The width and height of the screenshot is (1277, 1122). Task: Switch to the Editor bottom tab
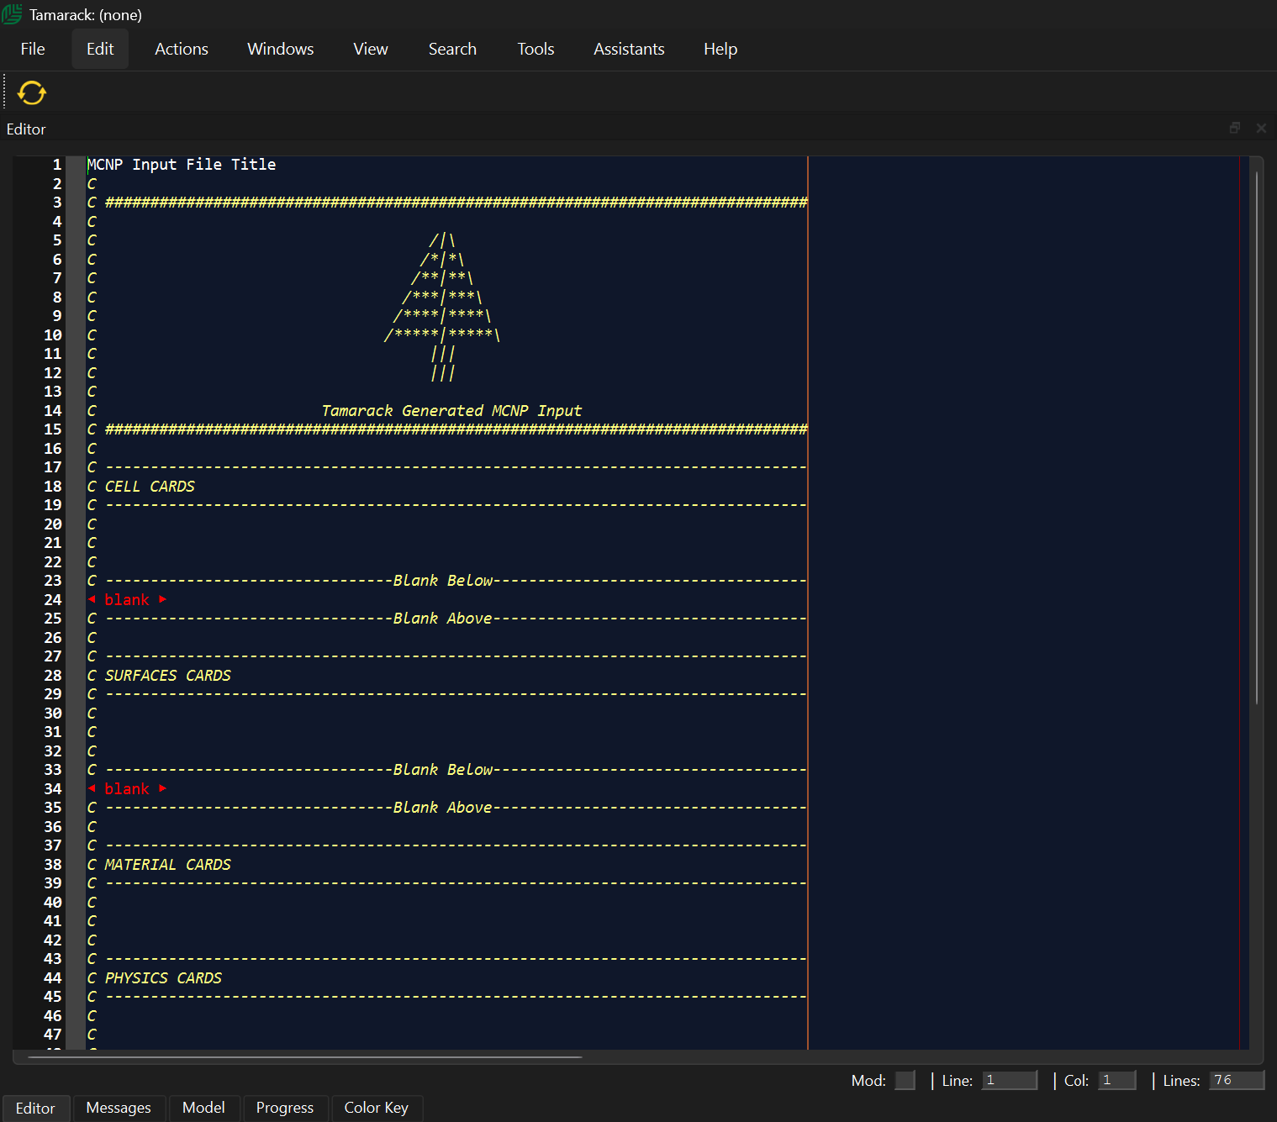click(x=35, y=1108)
